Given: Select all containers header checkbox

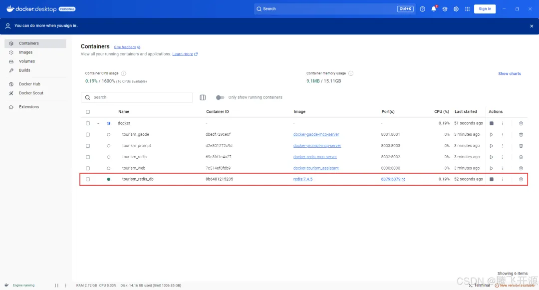Looking at the screenshot, I should [88, 112].
